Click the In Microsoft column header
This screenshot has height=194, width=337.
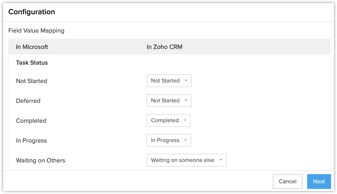pos(32,47)
